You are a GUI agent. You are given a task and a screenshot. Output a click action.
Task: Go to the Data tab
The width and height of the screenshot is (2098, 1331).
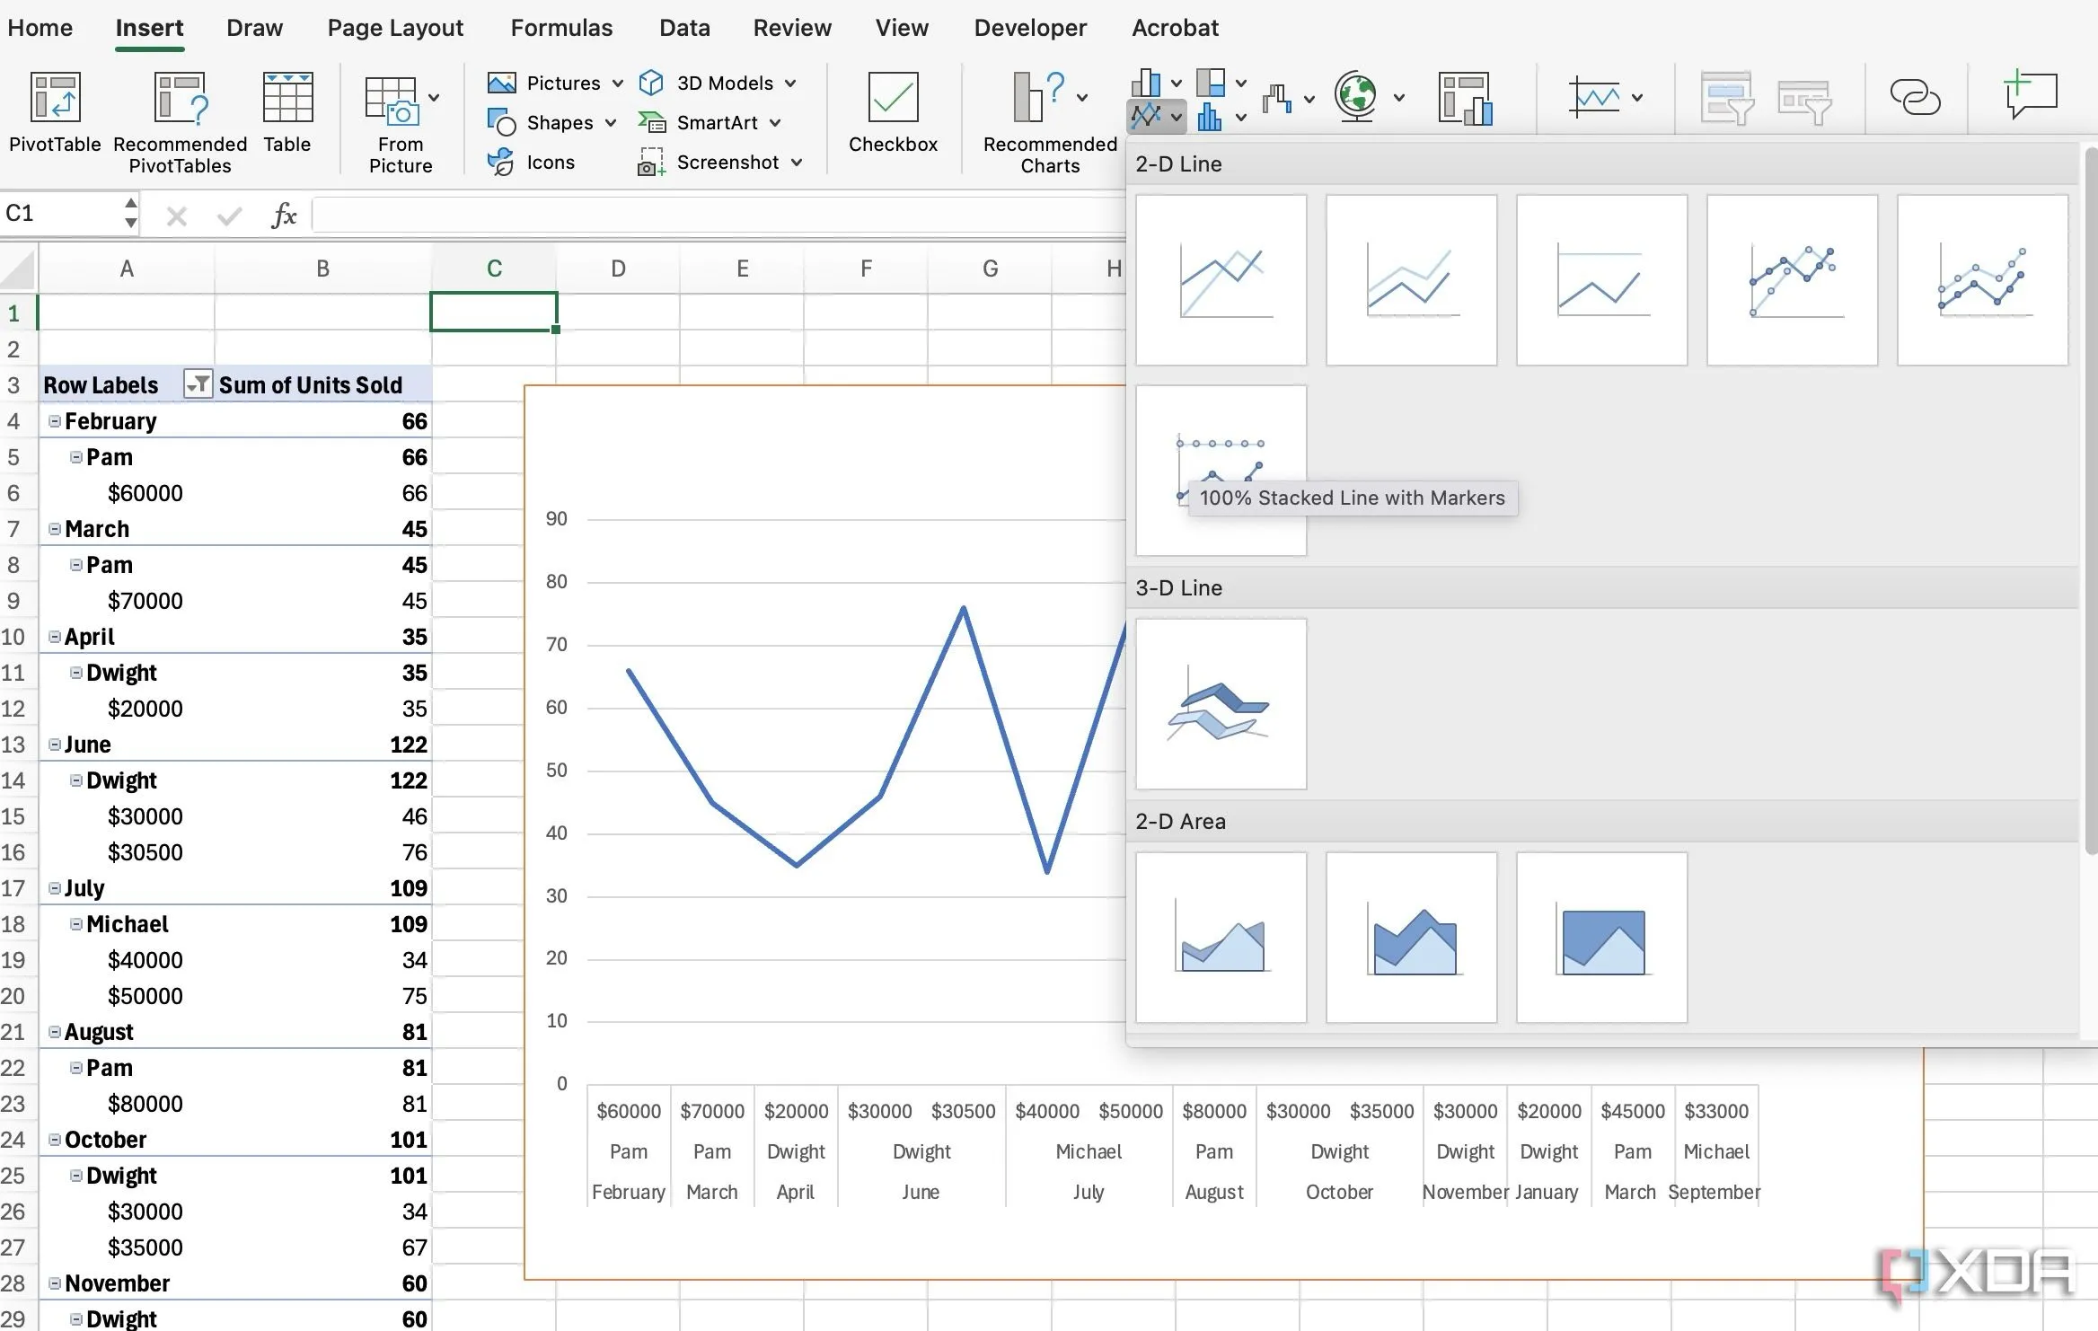684,28
